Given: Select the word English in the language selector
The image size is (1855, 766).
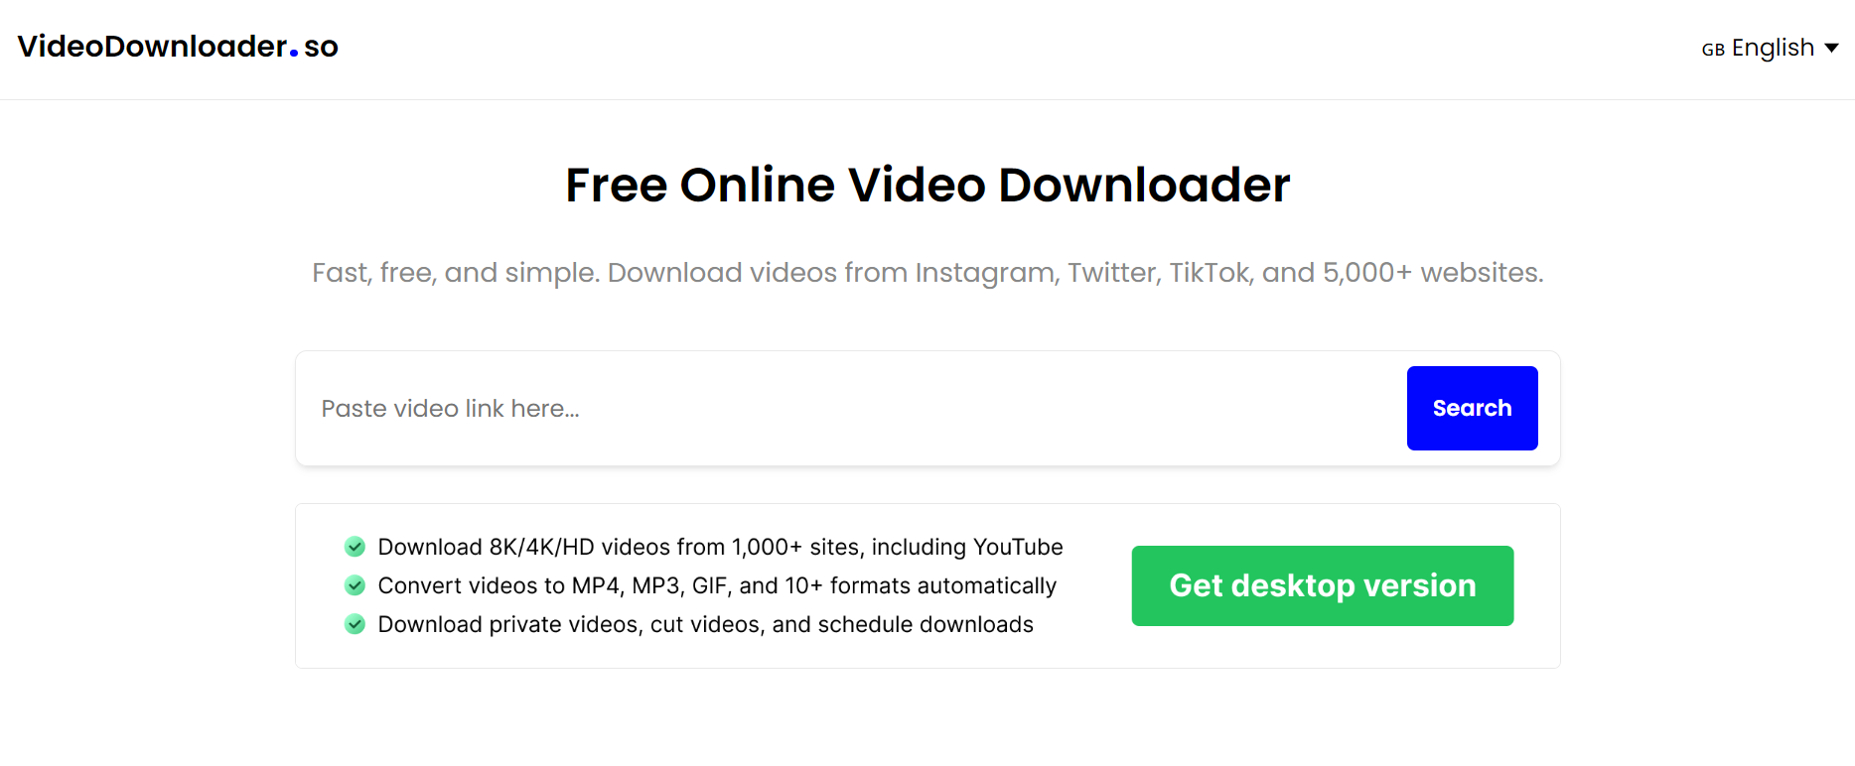Looking at the screenshot, I should (x=1773, y=48).
